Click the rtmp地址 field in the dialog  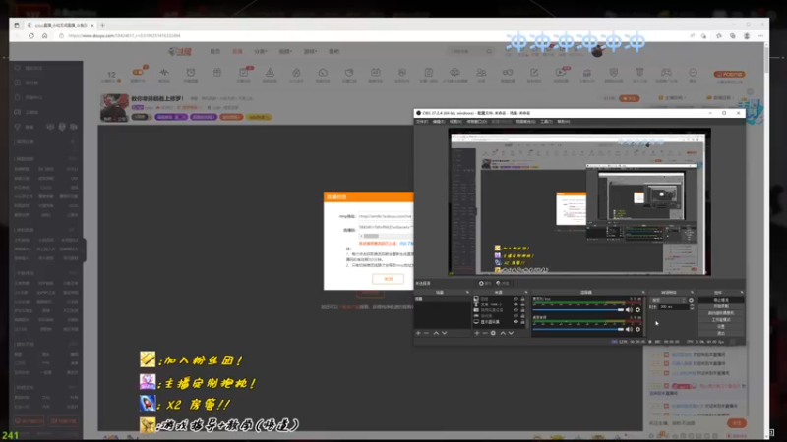386,216
